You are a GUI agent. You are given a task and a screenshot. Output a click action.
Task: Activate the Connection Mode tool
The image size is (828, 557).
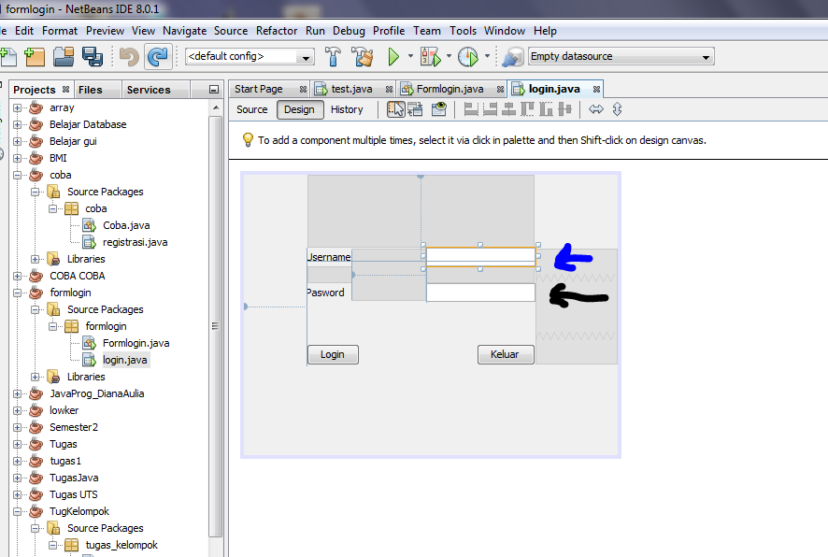[415, 109]
